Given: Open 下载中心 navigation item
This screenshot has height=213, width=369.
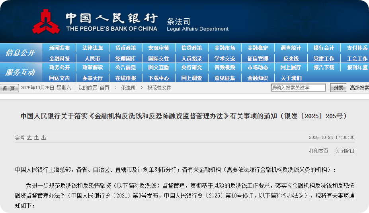Looking at the screenshot, I should (158, 78).
